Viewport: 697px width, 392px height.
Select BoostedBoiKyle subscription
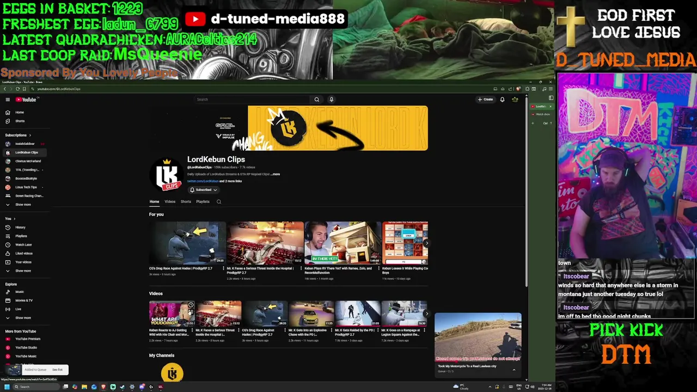[x=25, y=179]
